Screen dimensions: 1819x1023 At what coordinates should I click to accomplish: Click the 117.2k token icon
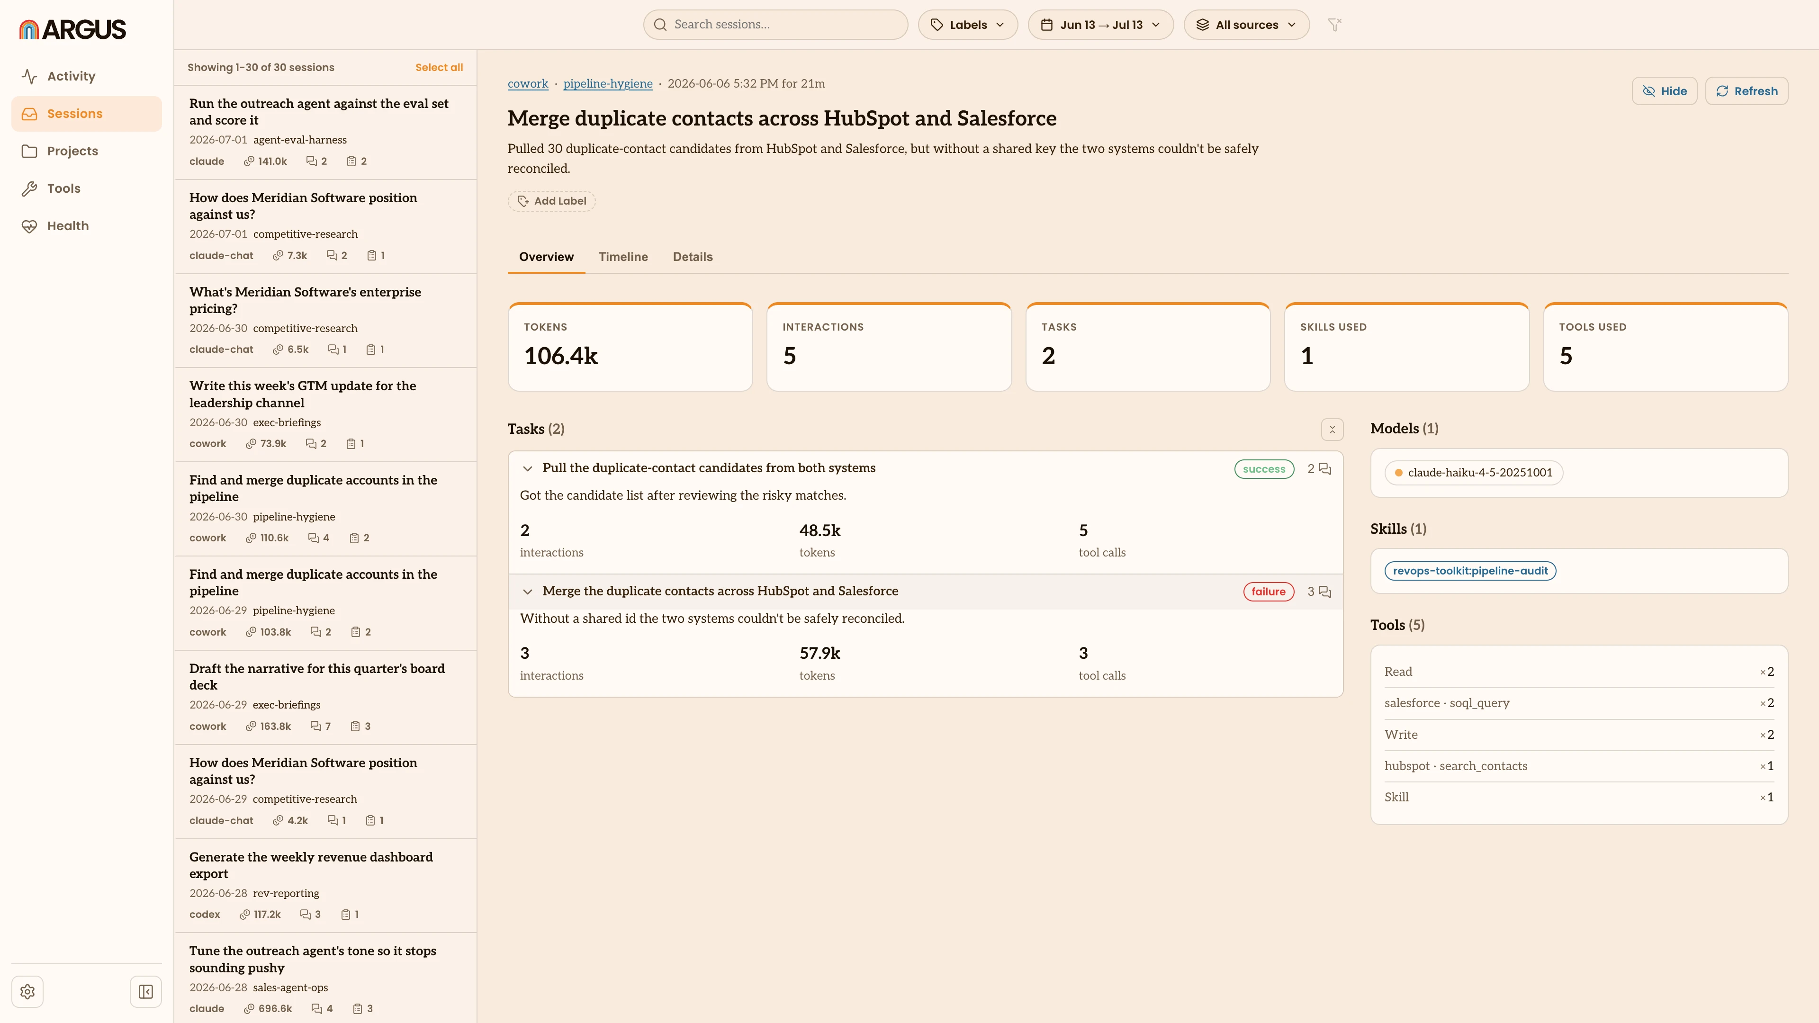click(244, 915)
